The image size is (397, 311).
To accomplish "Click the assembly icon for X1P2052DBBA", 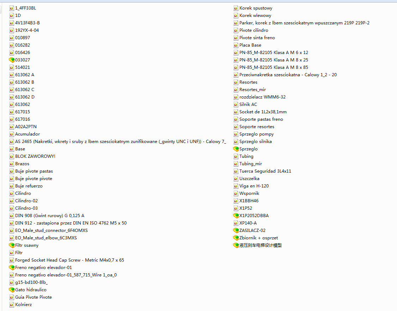I will (x=236, y=216).
